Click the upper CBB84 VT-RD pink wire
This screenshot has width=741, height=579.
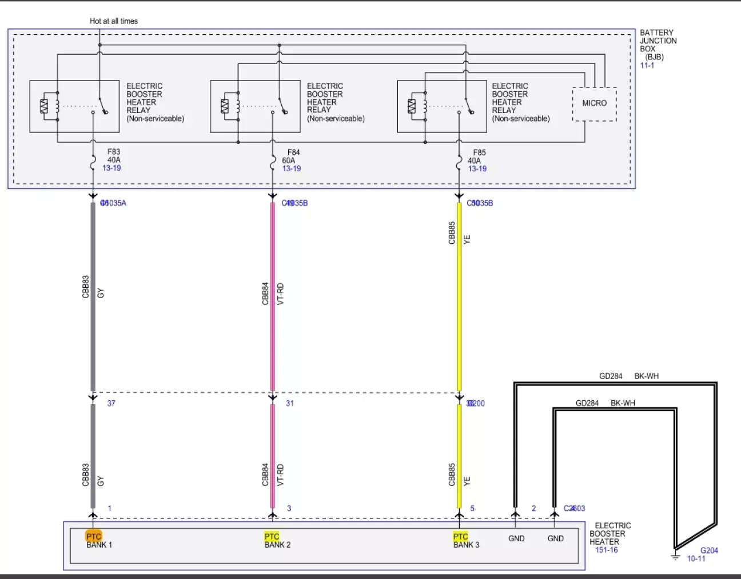pyautogui.click(x=272, y=296)
